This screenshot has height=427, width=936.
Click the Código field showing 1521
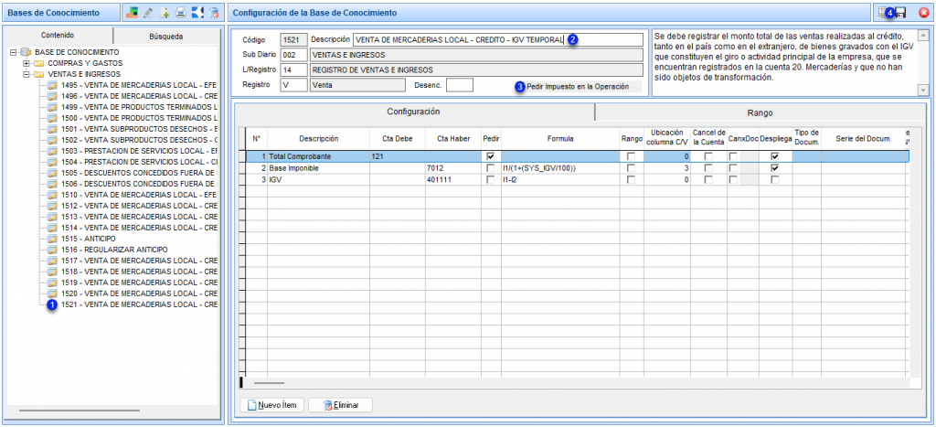pyautogui.click(x=293, y=40)
